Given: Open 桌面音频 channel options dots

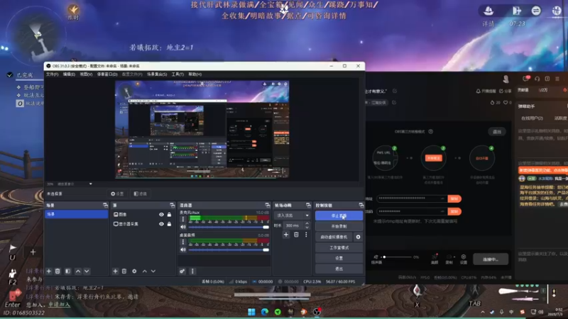Looking at the screenshot, I should (x=183, y=242).
